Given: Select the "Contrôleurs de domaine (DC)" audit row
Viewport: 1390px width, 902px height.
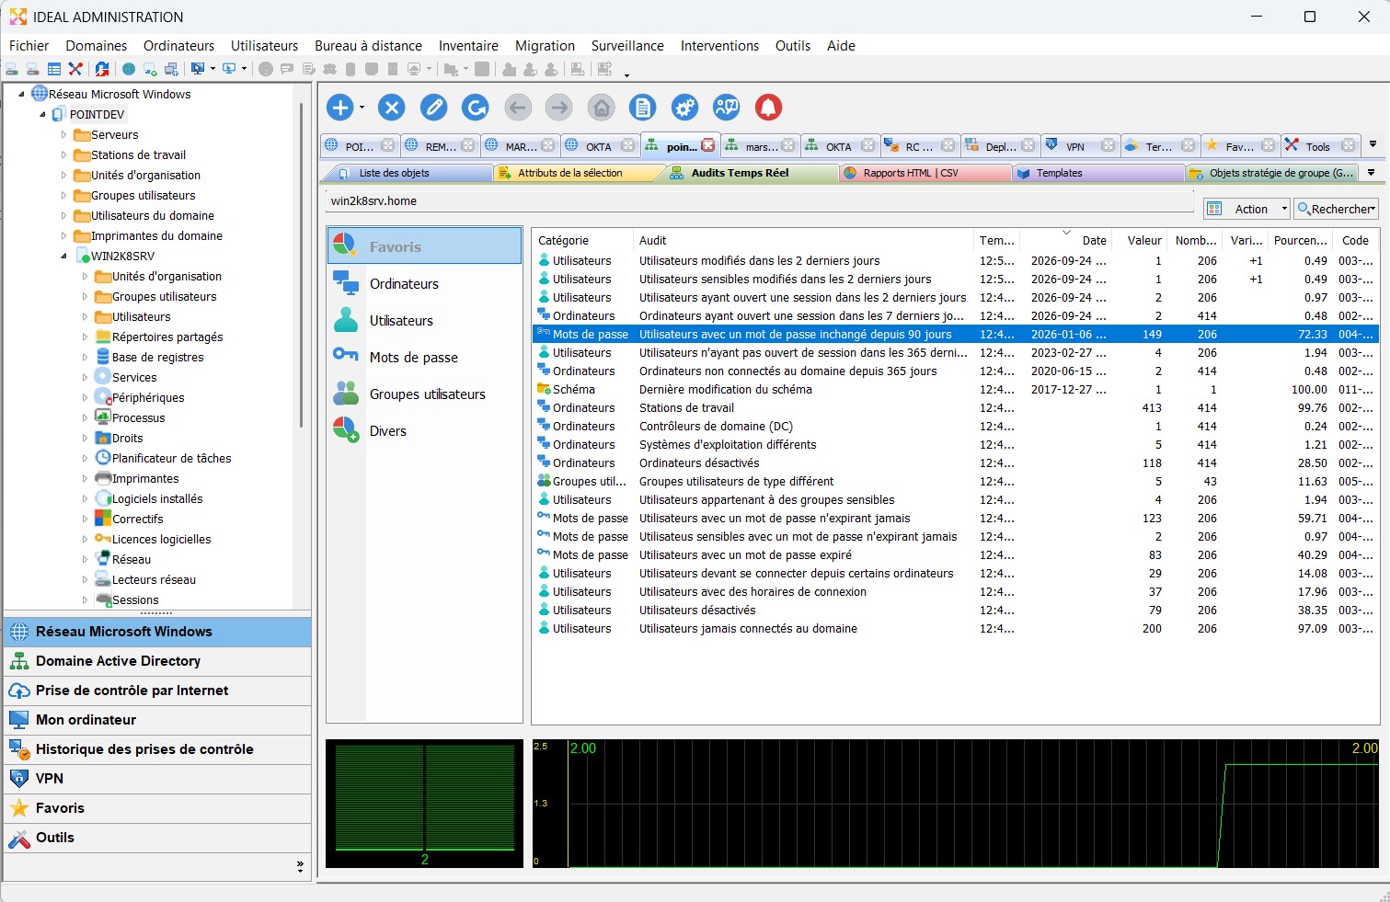Looking at the screenshot, I should (x=955, y=426).
